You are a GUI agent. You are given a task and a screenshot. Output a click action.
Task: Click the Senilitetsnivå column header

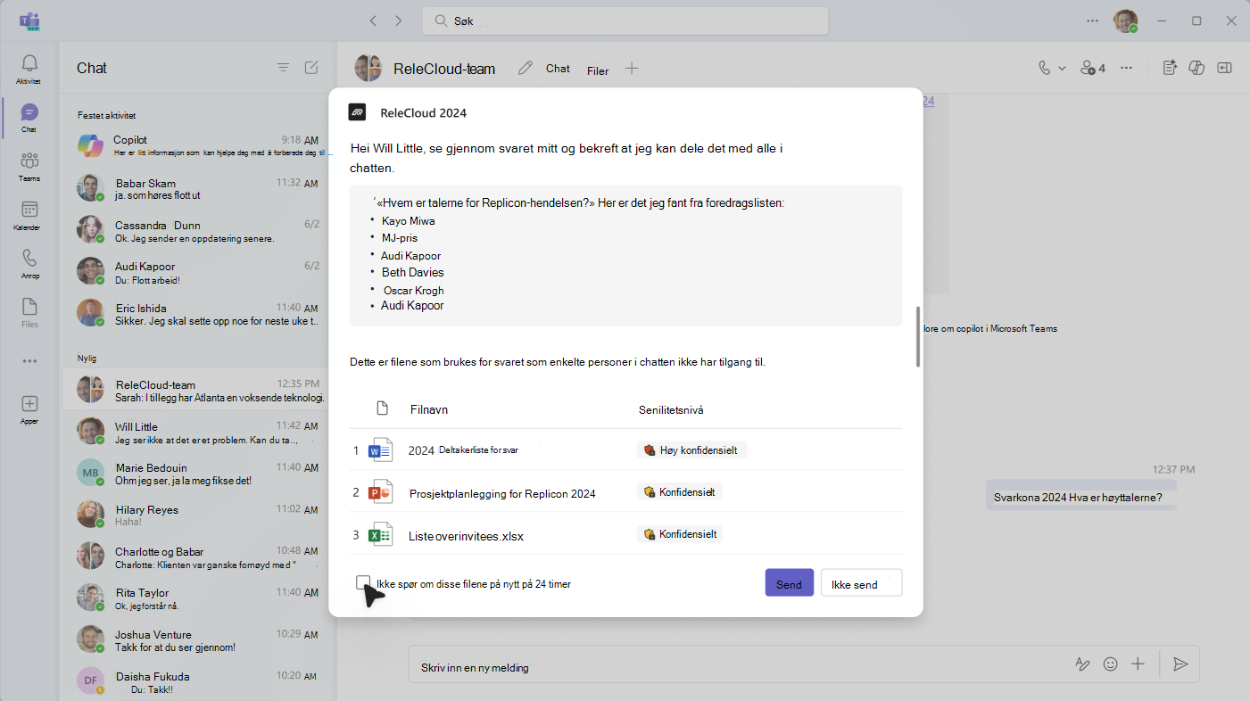point(672,409)
